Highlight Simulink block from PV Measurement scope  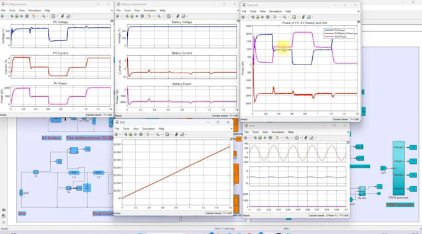click(x=34, y=16)
